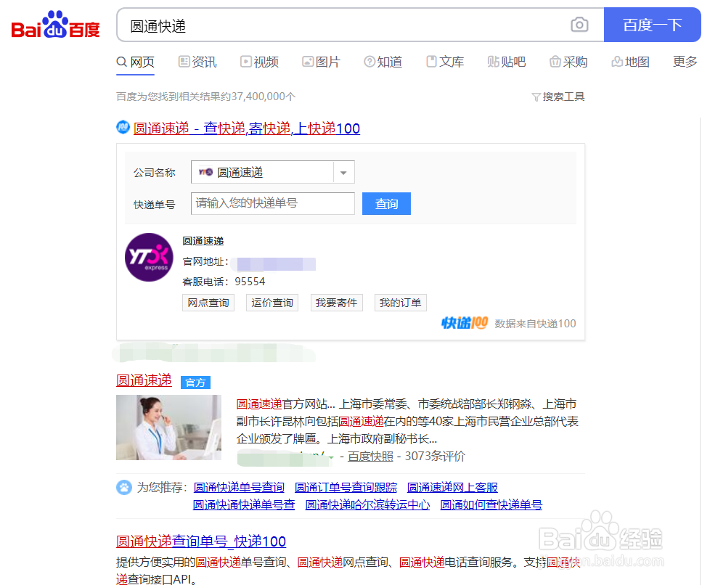Click result count text 37,400,000个
Image resolution: width=702 pixels, height=585 pixels.
click(x=264, y=97)
